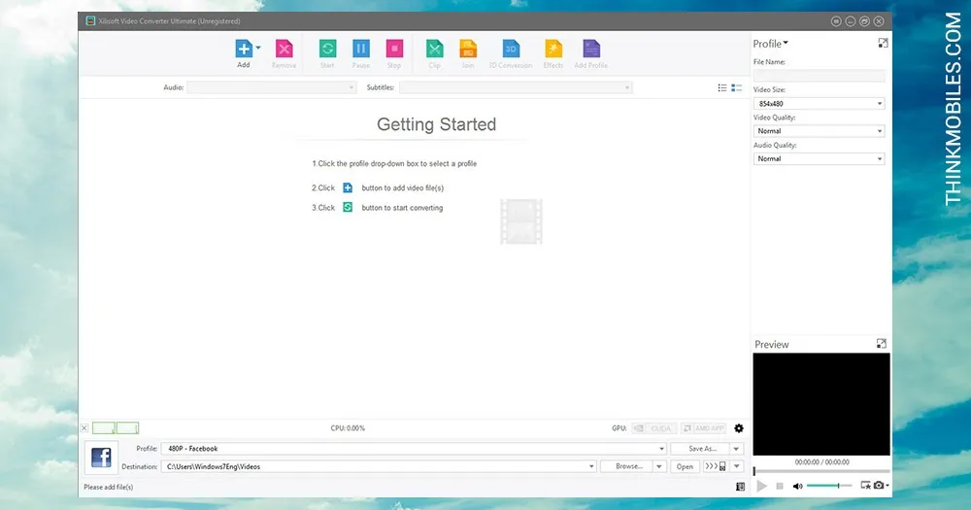Click the Browse button
This screenshot has width=971, height=510.
628,466
